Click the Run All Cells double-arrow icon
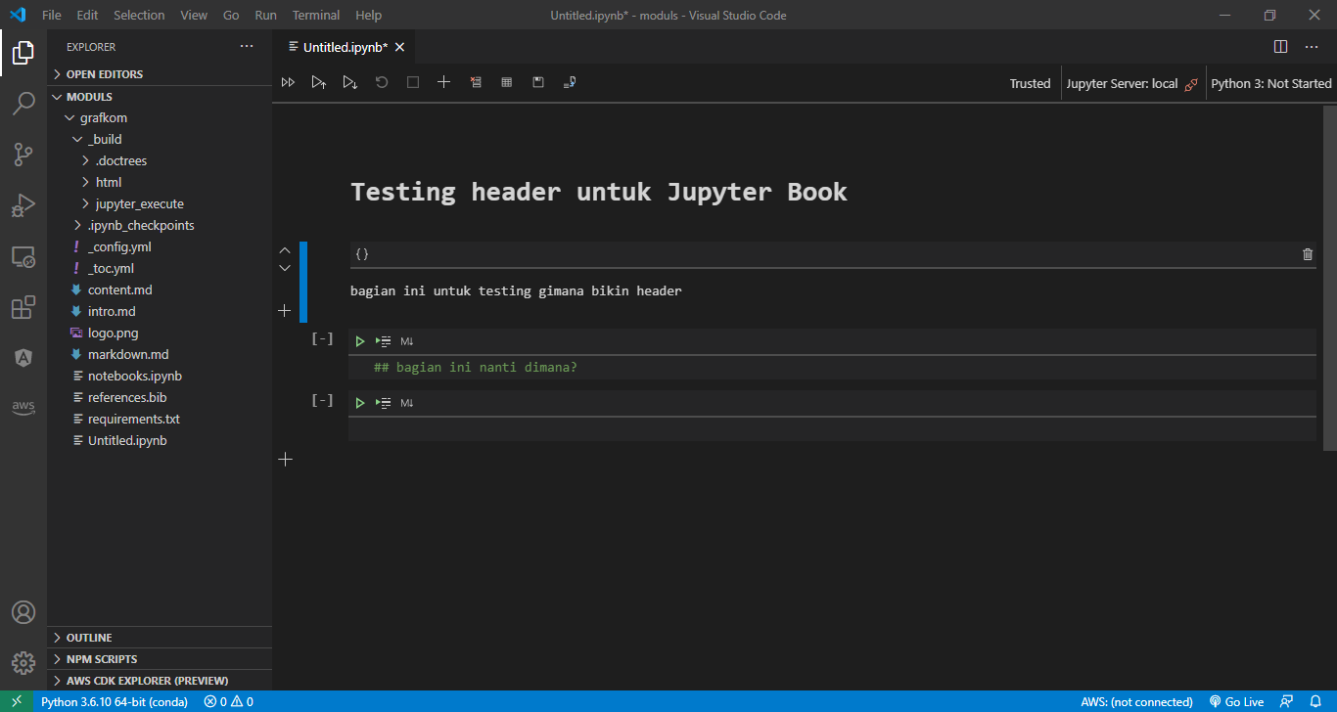The width and height of the screenshot is (1337, 712). point(288,83)
